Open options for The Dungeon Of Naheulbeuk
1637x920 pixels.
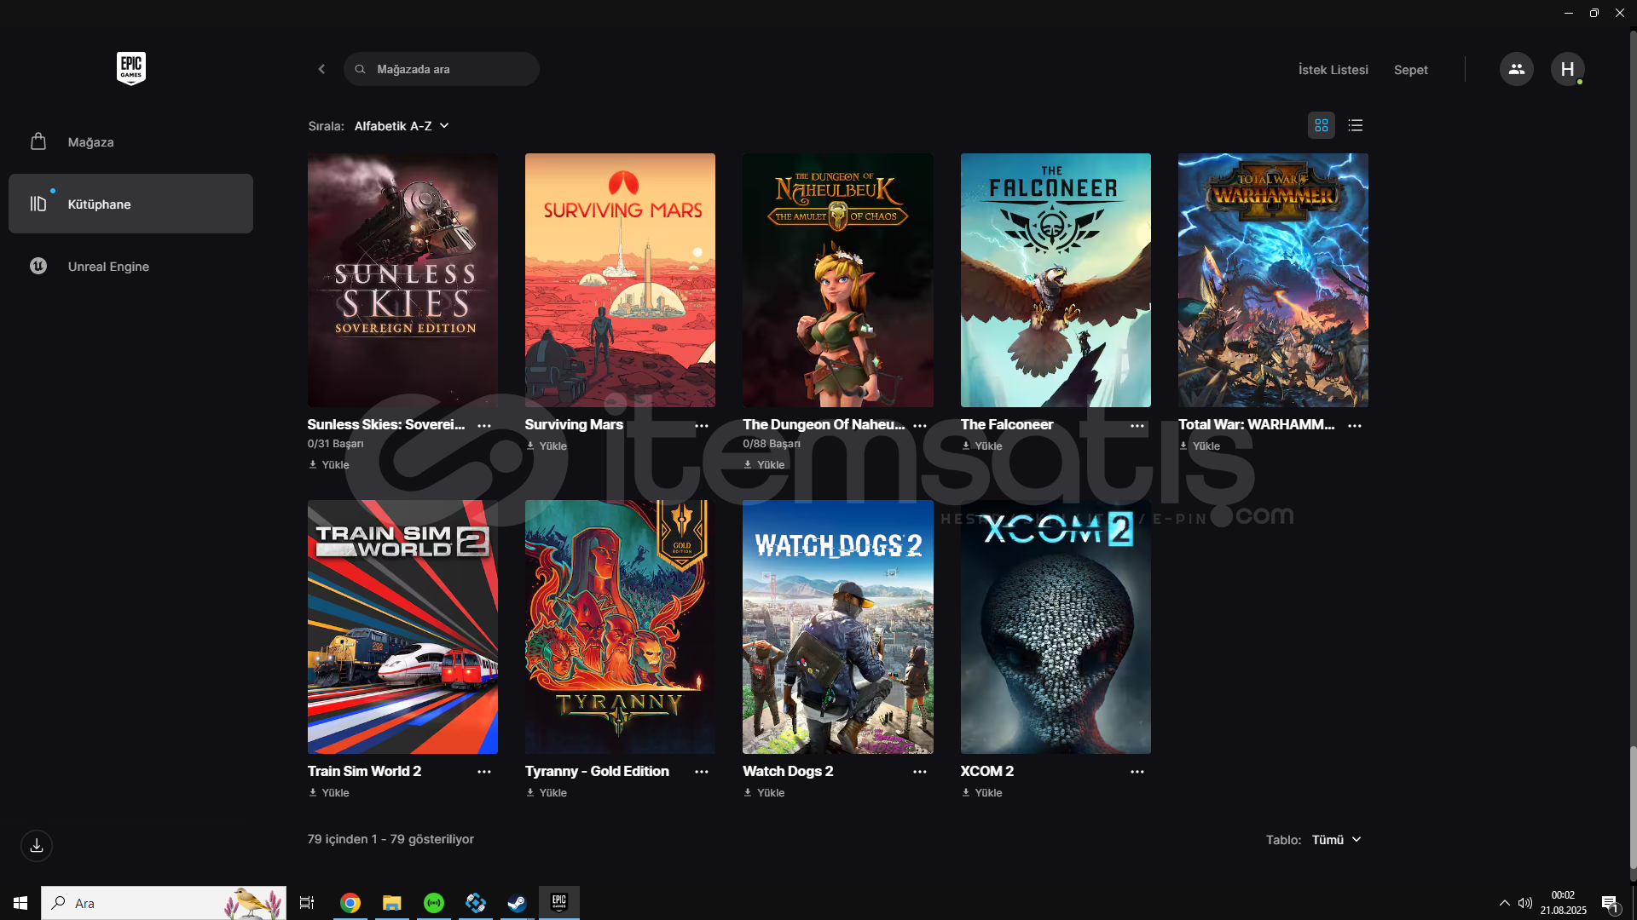click(920, 425)
